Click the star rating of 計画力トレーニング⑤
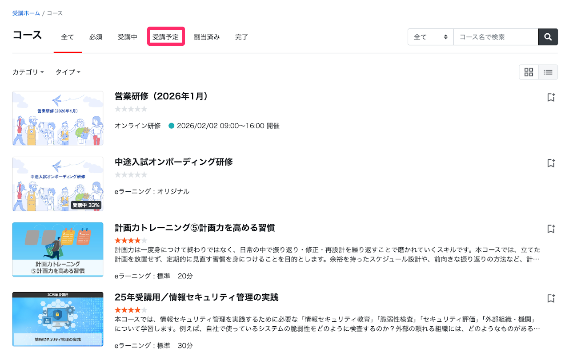The height and width of the screenshot is (360, 573). pos(131,240)
